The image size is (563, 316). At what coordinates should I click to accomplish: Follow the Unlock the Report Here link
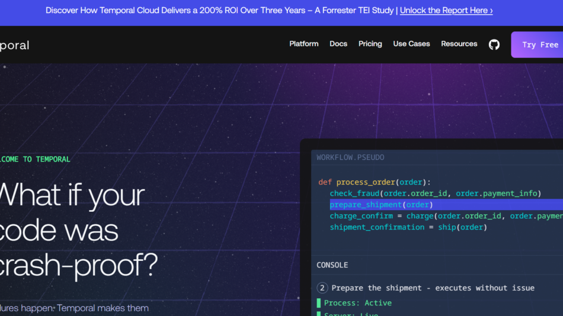(x=446, y=11)
